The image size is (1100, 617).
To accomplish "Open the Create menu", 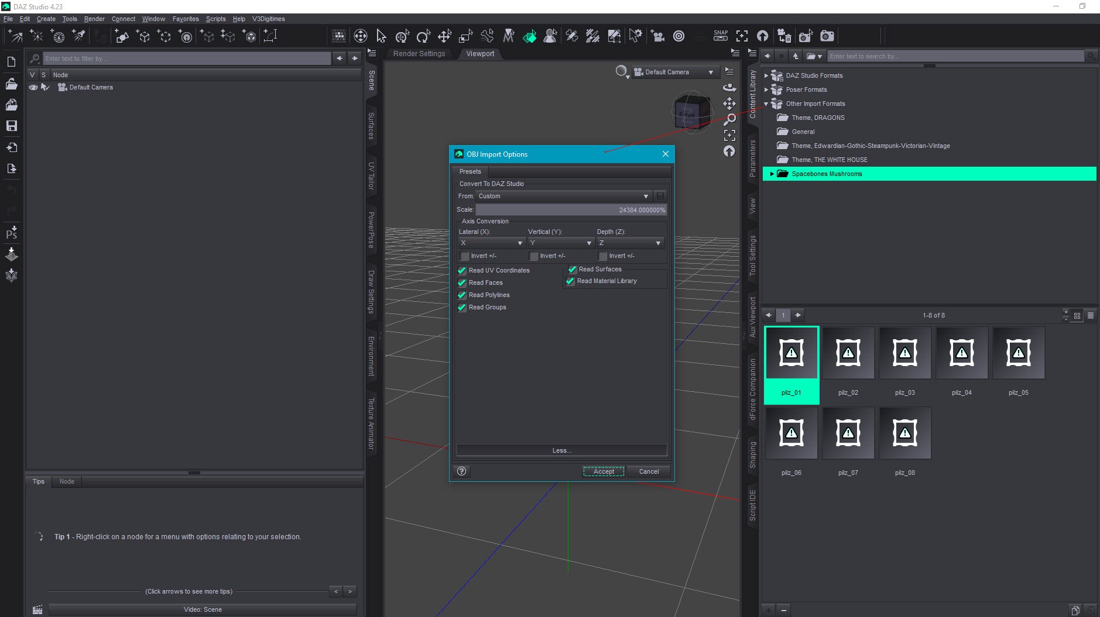I will (x=46, y=19).
